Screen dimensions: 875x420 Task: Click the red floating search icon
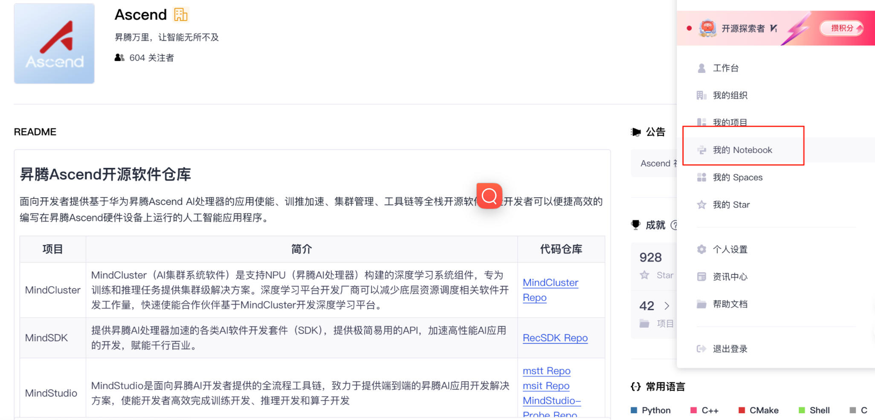coord(489,196)
